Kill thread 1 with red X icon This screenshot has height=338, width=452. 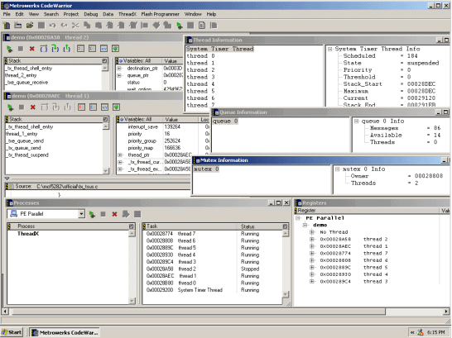point(33,107)
